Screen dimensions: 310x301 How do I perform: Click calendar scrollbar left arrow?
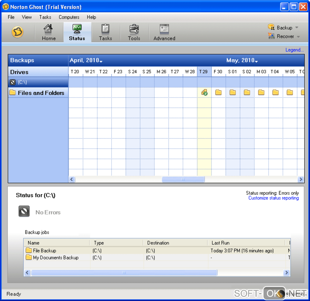(72, 179)
